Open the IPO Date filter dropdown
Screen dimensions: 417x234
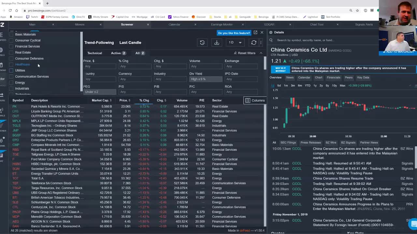pyautogui.click(x=241, y=79)
